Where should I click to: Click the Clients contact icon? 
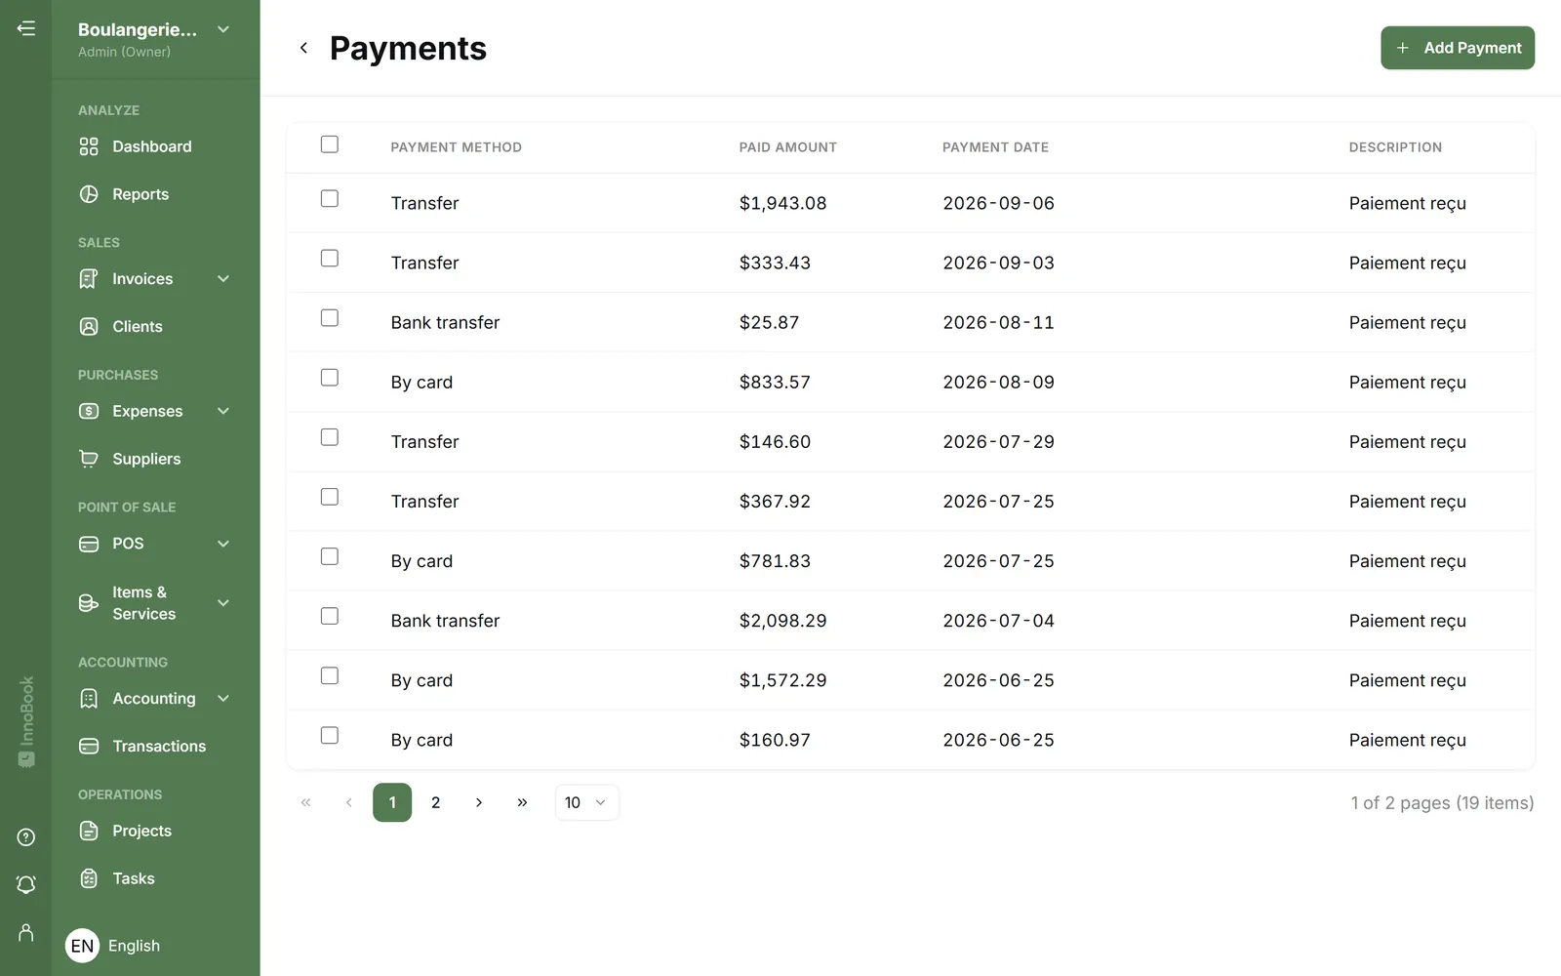89,327
